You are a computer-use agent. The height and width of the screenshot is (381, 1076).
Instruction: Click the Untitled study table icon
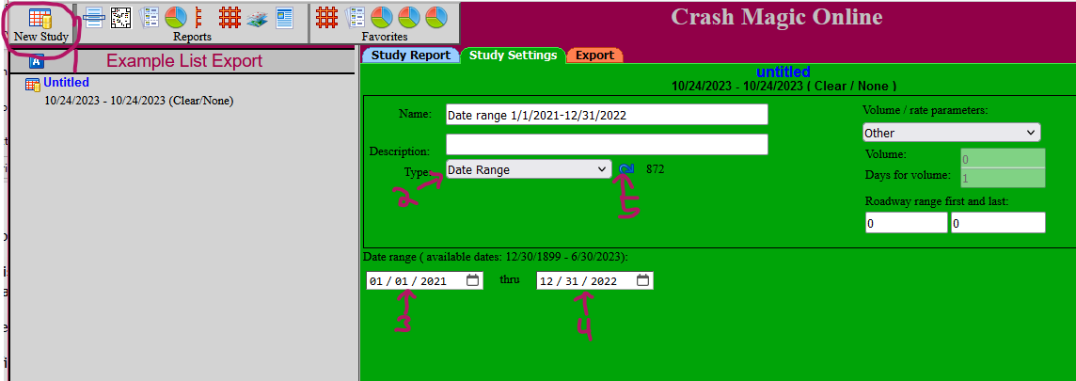tap(33, 85)
